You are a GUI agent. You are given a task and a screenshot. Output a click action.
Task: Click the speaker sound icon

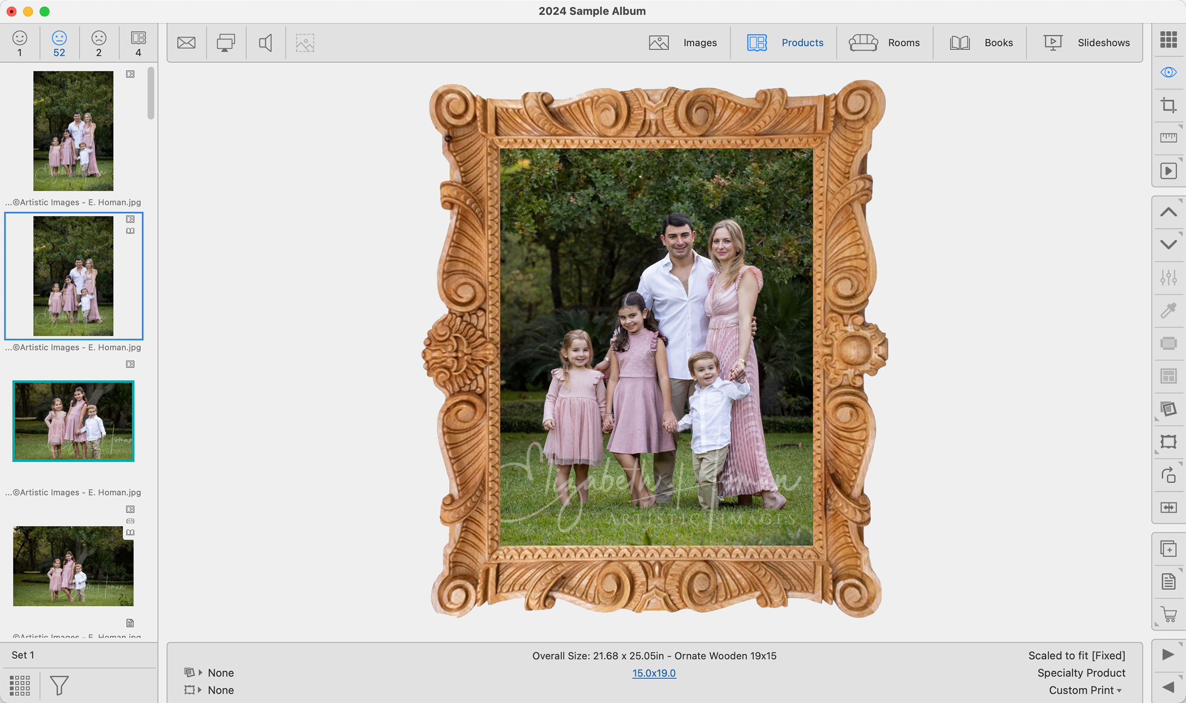265,43
